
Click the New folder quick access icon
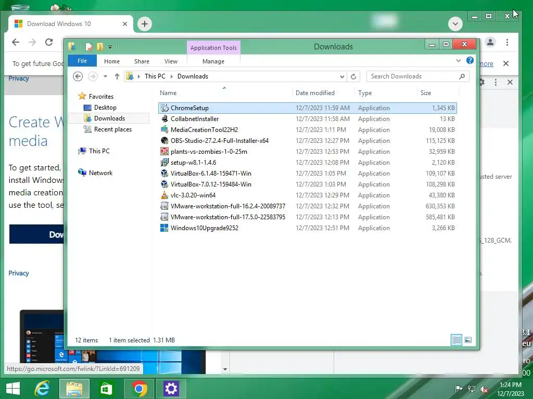(100, 46)
